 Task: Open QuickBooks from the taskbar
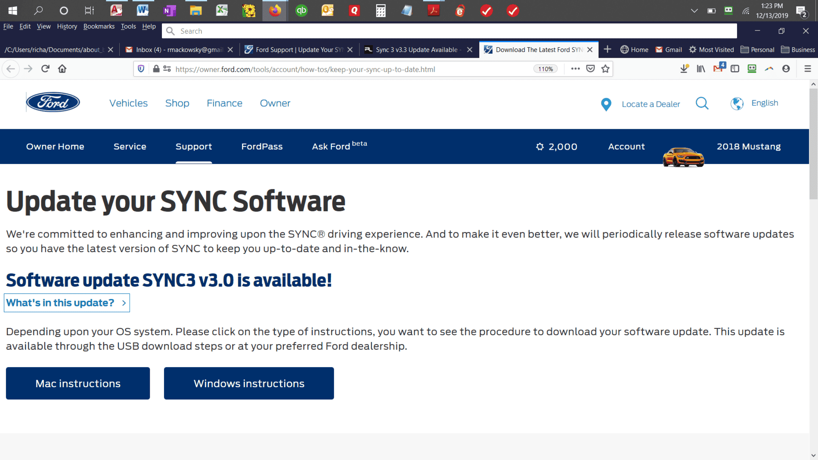click(x=301, y=10)
